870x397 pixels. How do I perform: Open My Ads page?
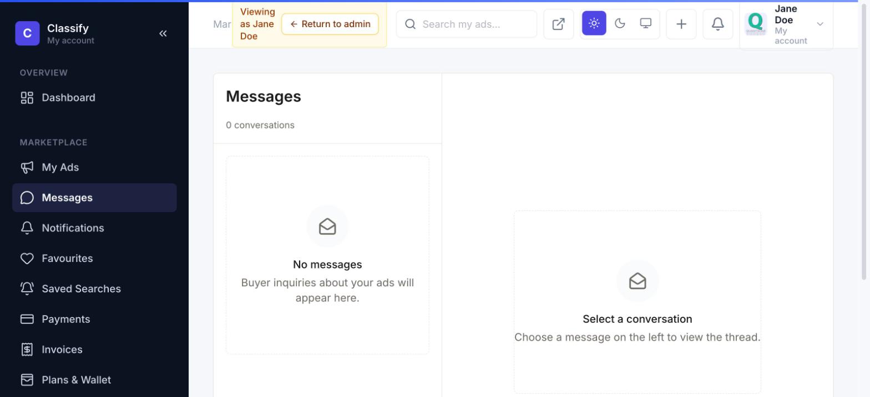pos(94,167)
